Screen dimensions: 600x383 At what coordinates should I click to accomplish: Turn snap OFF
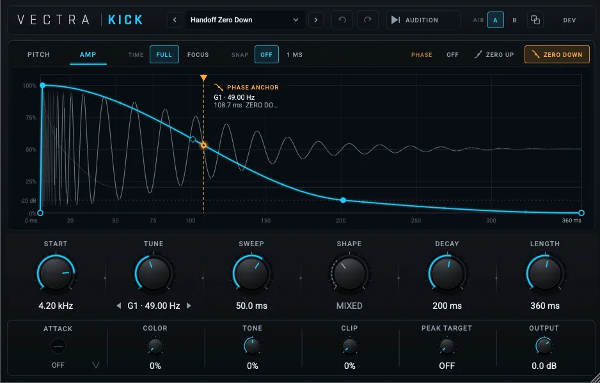(266, 54)
